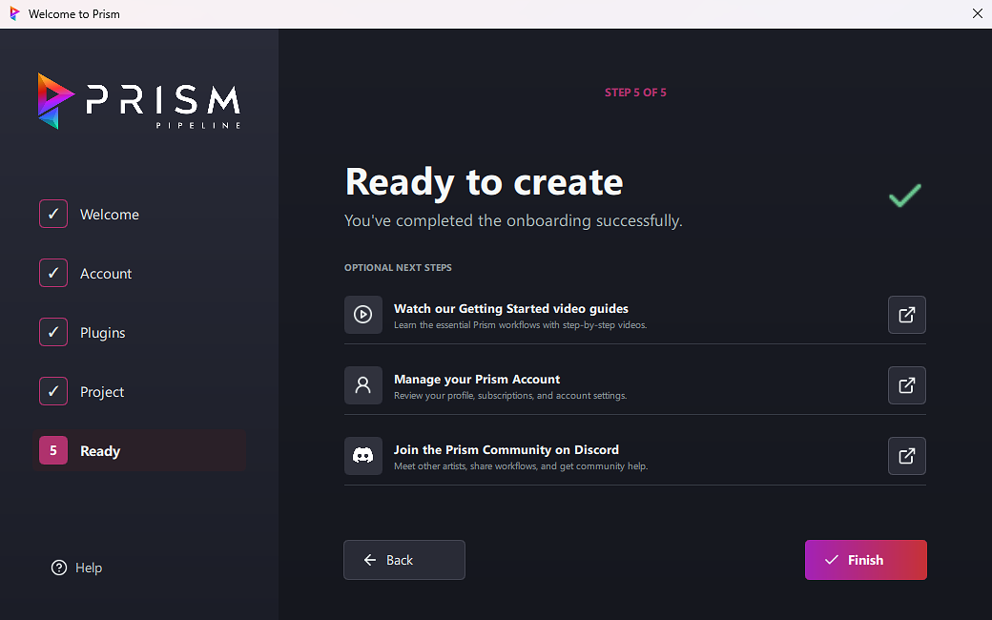
Task: Open Prism Community Discord external link
Action: click(x=906, y=456)
